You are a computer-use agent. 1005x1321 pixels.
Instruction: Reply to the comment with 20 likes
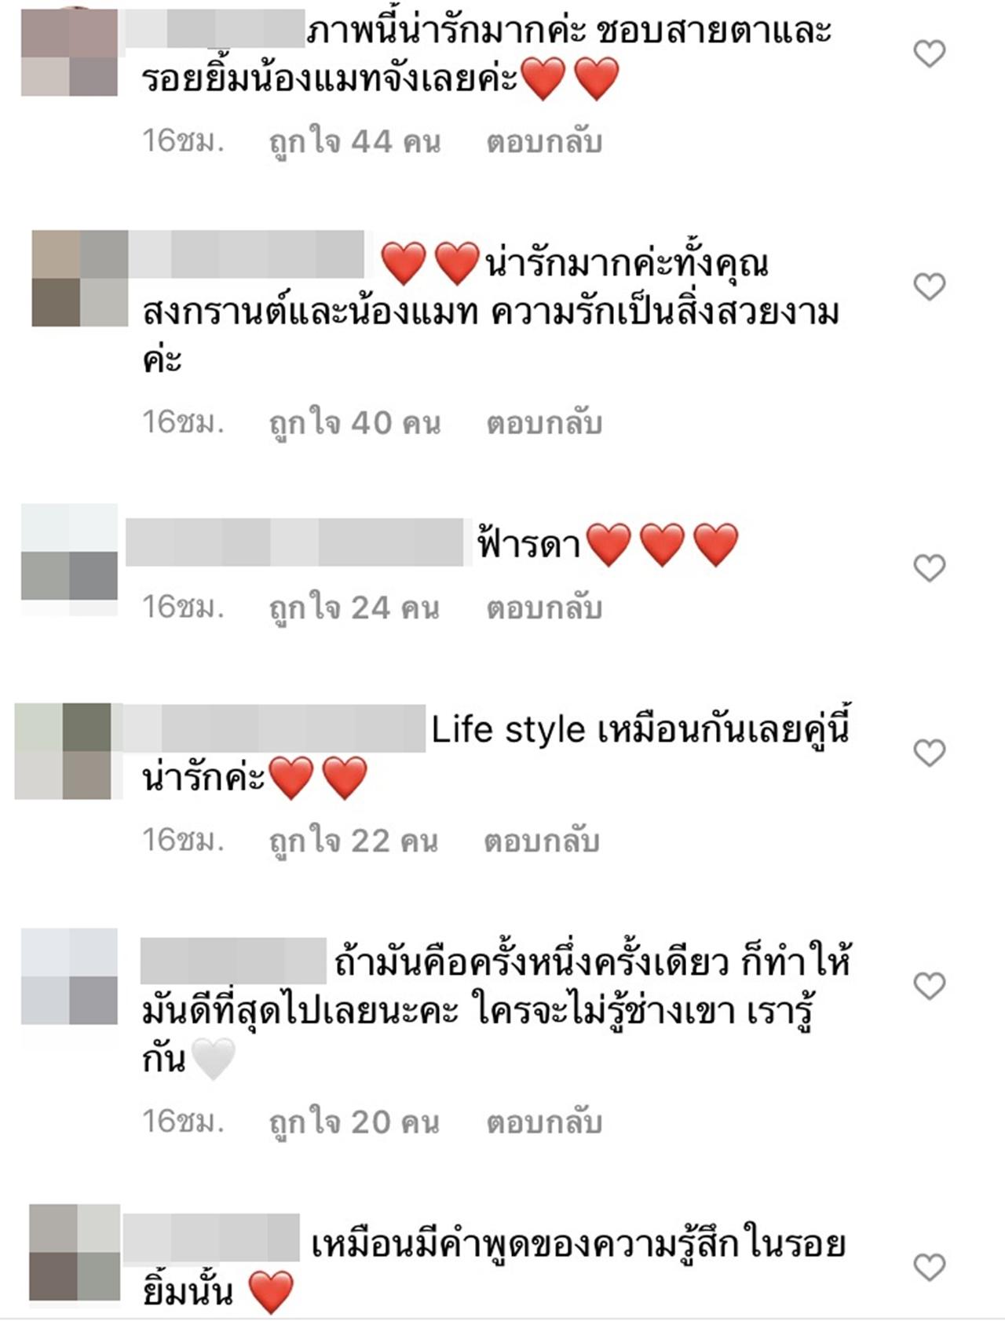(544, 1122)
